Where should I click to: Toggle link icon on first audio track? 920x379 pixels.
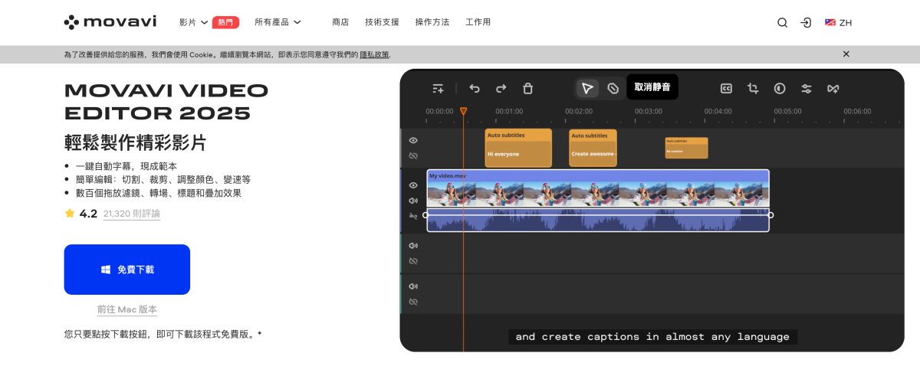413,261
